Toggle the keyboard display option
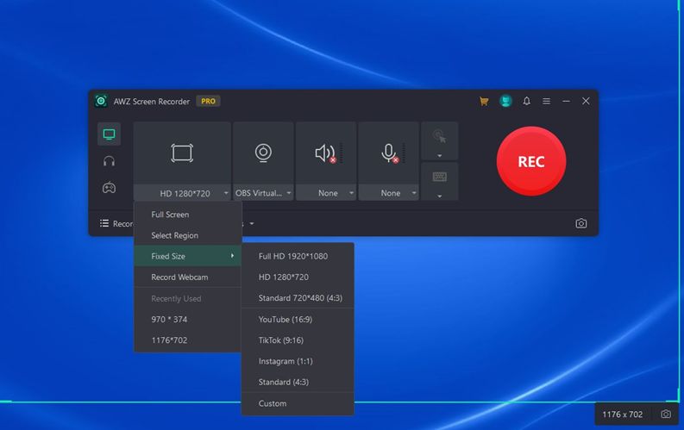The width and height of the screenshot is (684, 430). [x=439, y=177]
